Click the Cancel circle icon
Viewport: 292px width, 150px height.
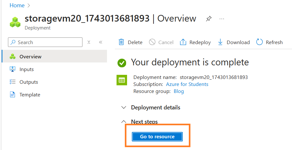(152, 42)
